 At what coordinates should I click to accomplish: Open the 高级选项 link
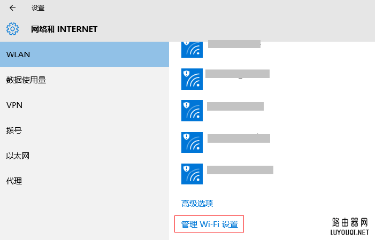click(x=197, y=203)
